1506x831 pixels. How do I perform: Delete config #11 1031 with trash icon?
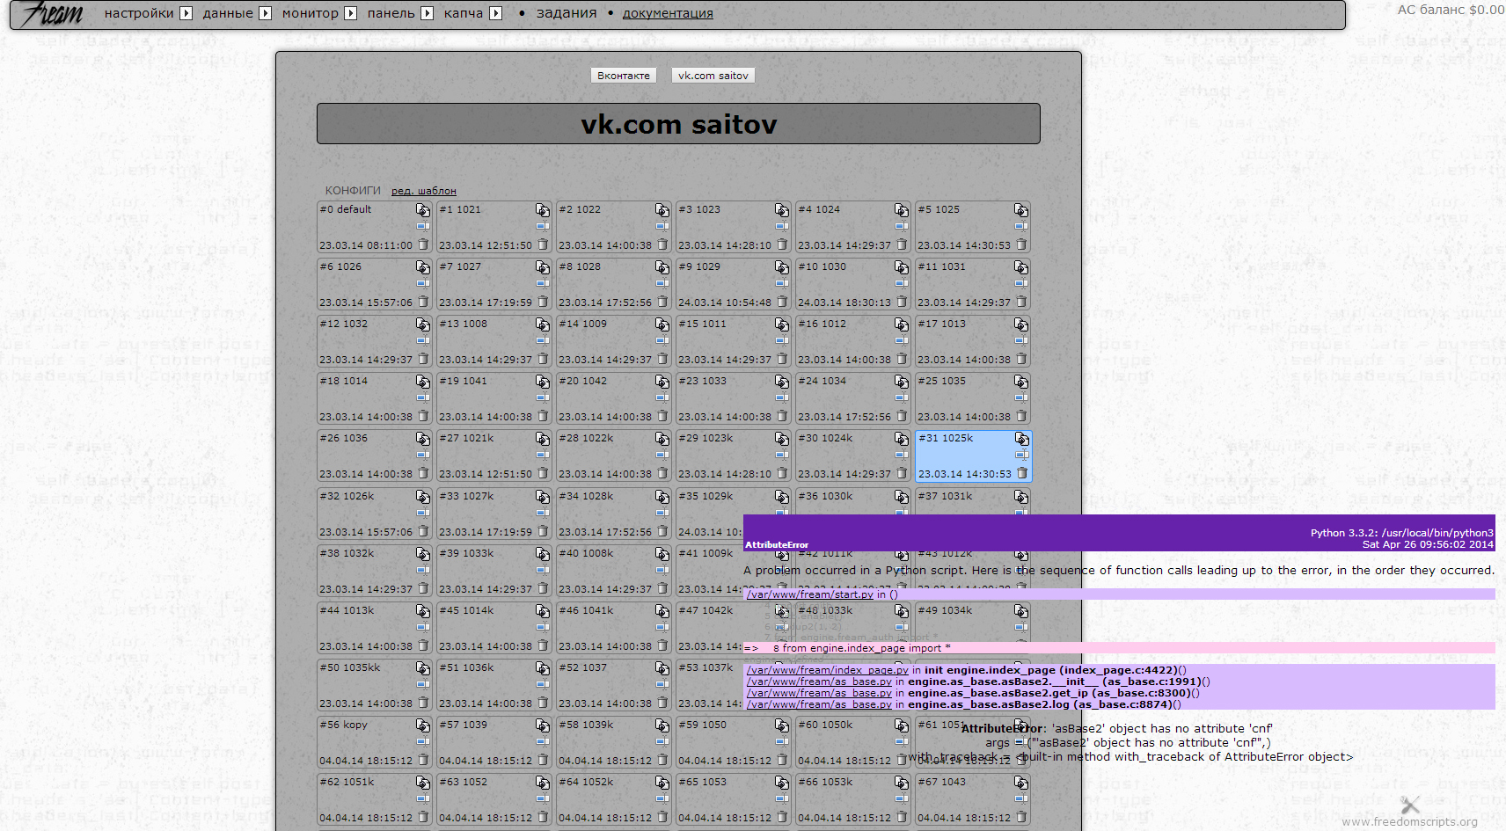pos(1021,302)
